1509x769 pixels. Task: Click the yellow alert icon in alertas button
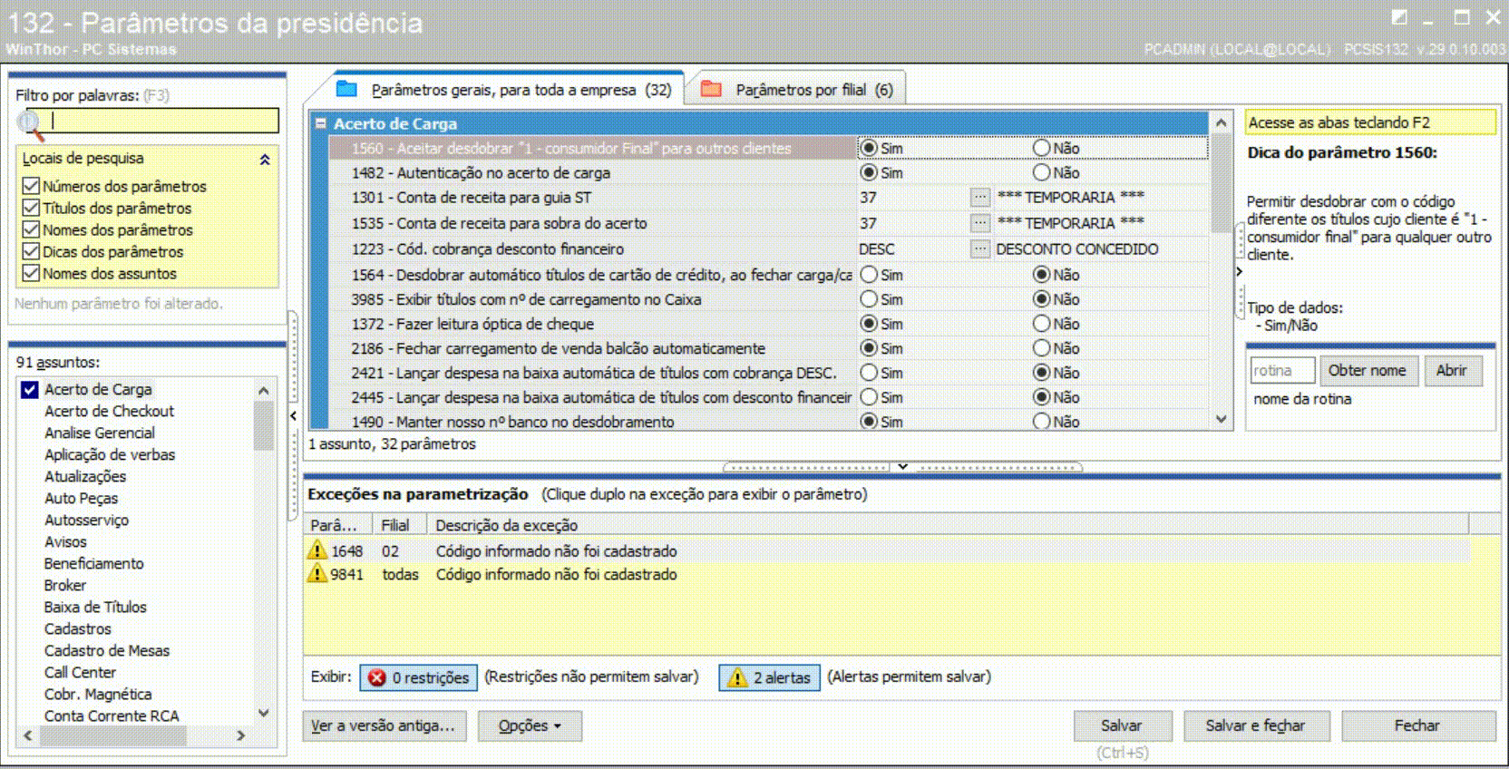(x=737, y=677)
